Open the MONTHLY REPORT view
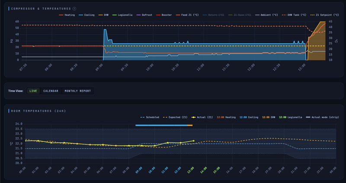The width and height of the screenshot is (346, 183). (x=78, y=91)
